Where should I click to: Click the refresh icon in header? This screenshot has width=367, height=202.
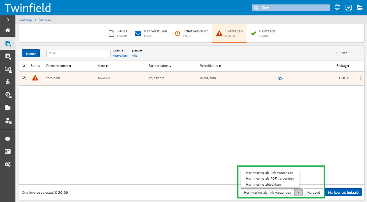pos(337,7)
